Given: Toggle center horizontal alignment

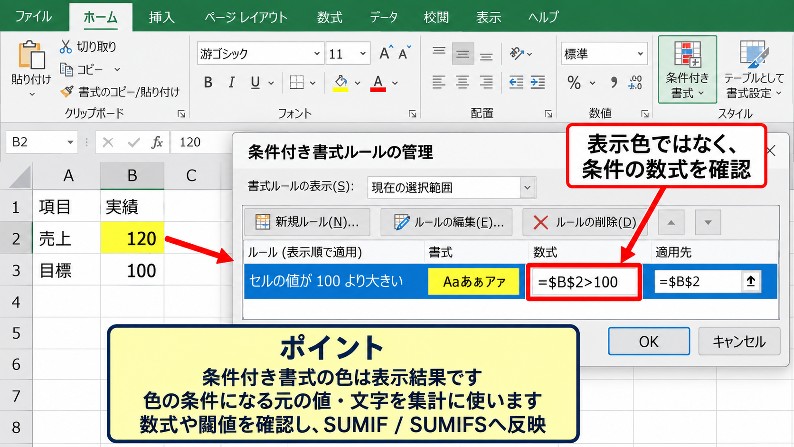Looking at the screenshot, I should [463, 83].
